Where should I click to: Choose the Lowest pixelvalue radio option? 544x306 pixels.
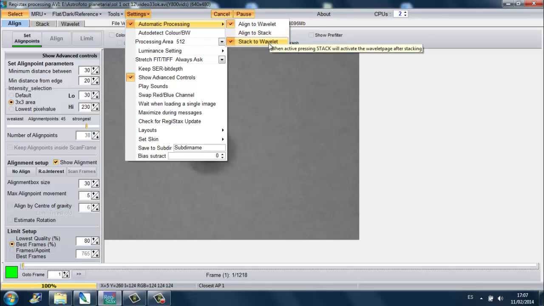click(11, 109)
